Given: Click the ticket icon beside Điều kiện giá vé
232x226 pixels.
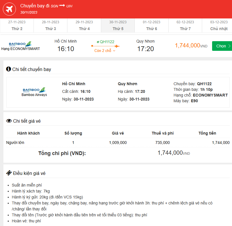Looking at the screenshot, I should coord(9,173).
